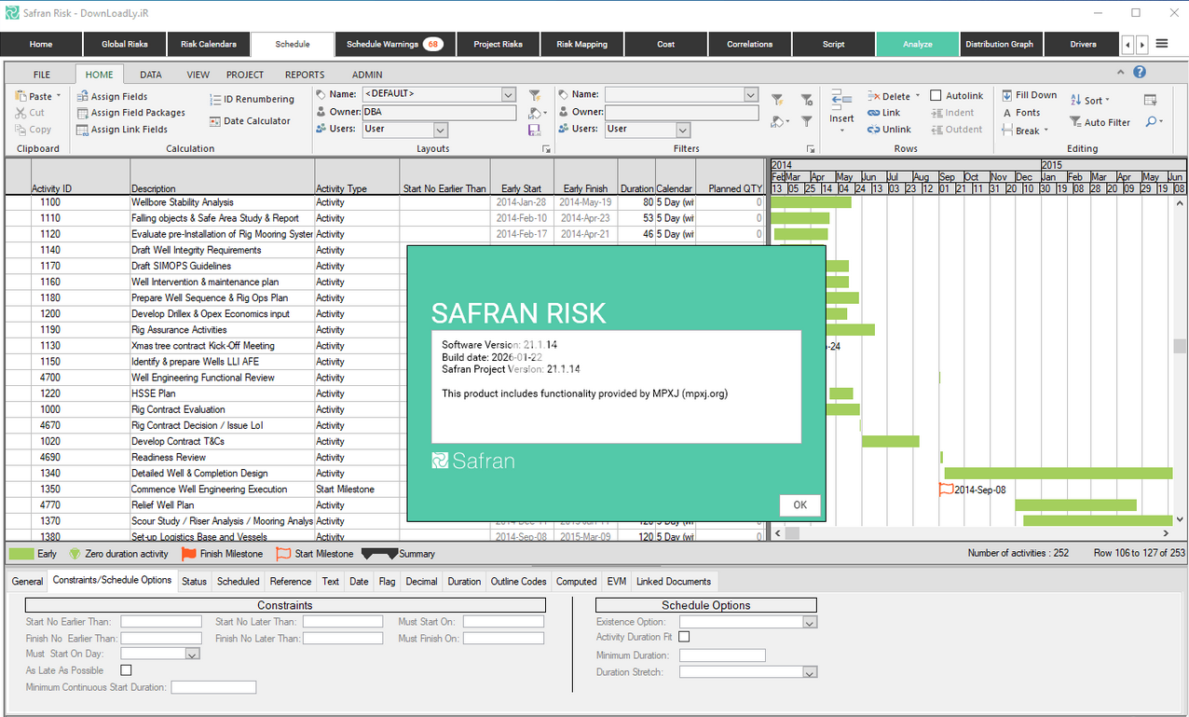The image size is (1189, 717).
Task: Click the Paste clipboard icon
Action: pyautogui.click(x=20, y=96)
